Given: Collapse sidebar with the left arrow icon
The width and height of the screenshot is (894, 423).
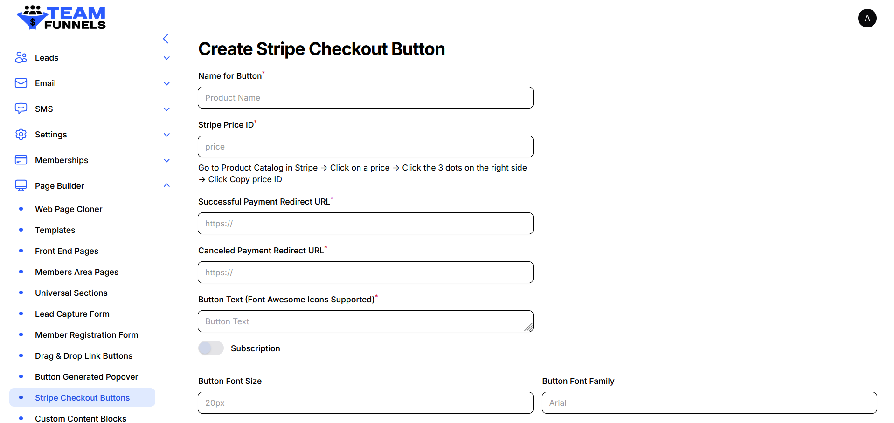Looking at the screenshot, I should pyautogui.click(x=166, y=39).
